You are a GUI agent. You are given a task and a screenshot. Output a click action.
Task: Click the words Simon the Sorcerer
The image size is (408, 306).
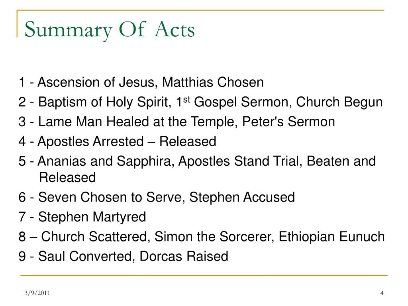click(214, 237)
